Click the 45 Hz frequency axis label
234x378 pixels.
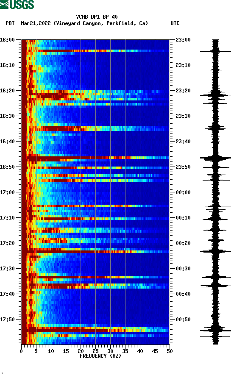click(155, 351)
